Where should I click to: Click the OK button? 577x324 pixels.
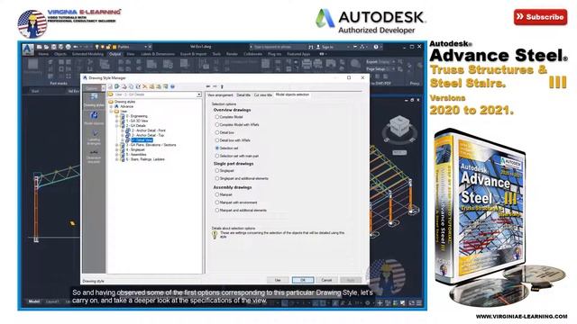pos(303,280)
